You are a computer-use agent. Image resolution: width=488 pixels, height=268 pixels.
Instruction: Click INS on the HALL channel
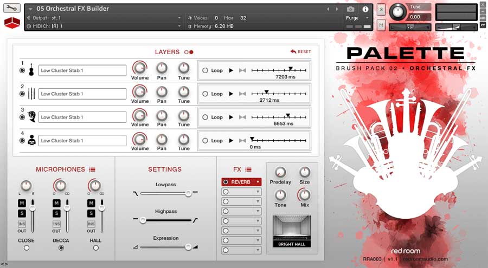pyautogui.click(x=91, y=224)
